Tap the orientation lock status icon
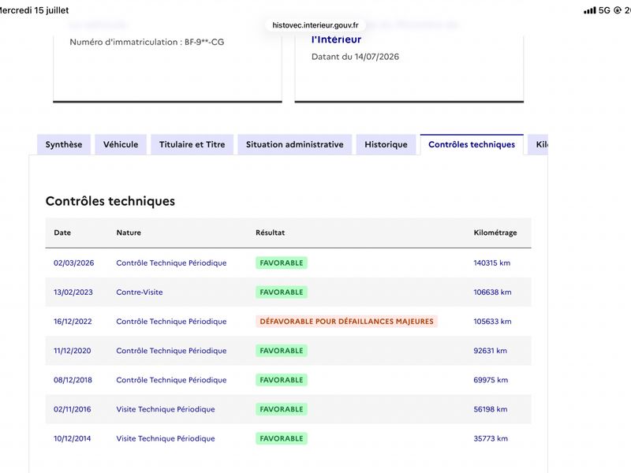The width and height of the screenshot is (631, 473). coord(618,10)
